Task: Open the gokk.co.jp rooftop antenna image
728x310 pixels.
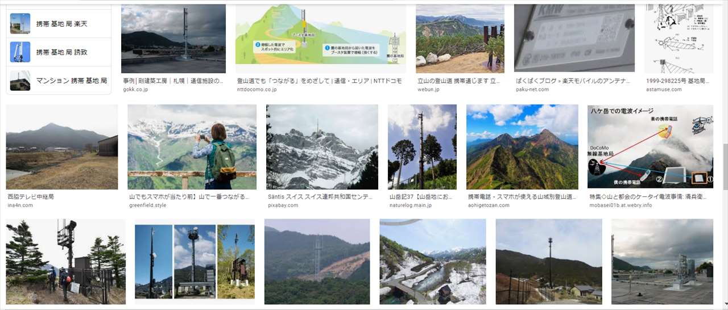Action: (x=173, y=39)
